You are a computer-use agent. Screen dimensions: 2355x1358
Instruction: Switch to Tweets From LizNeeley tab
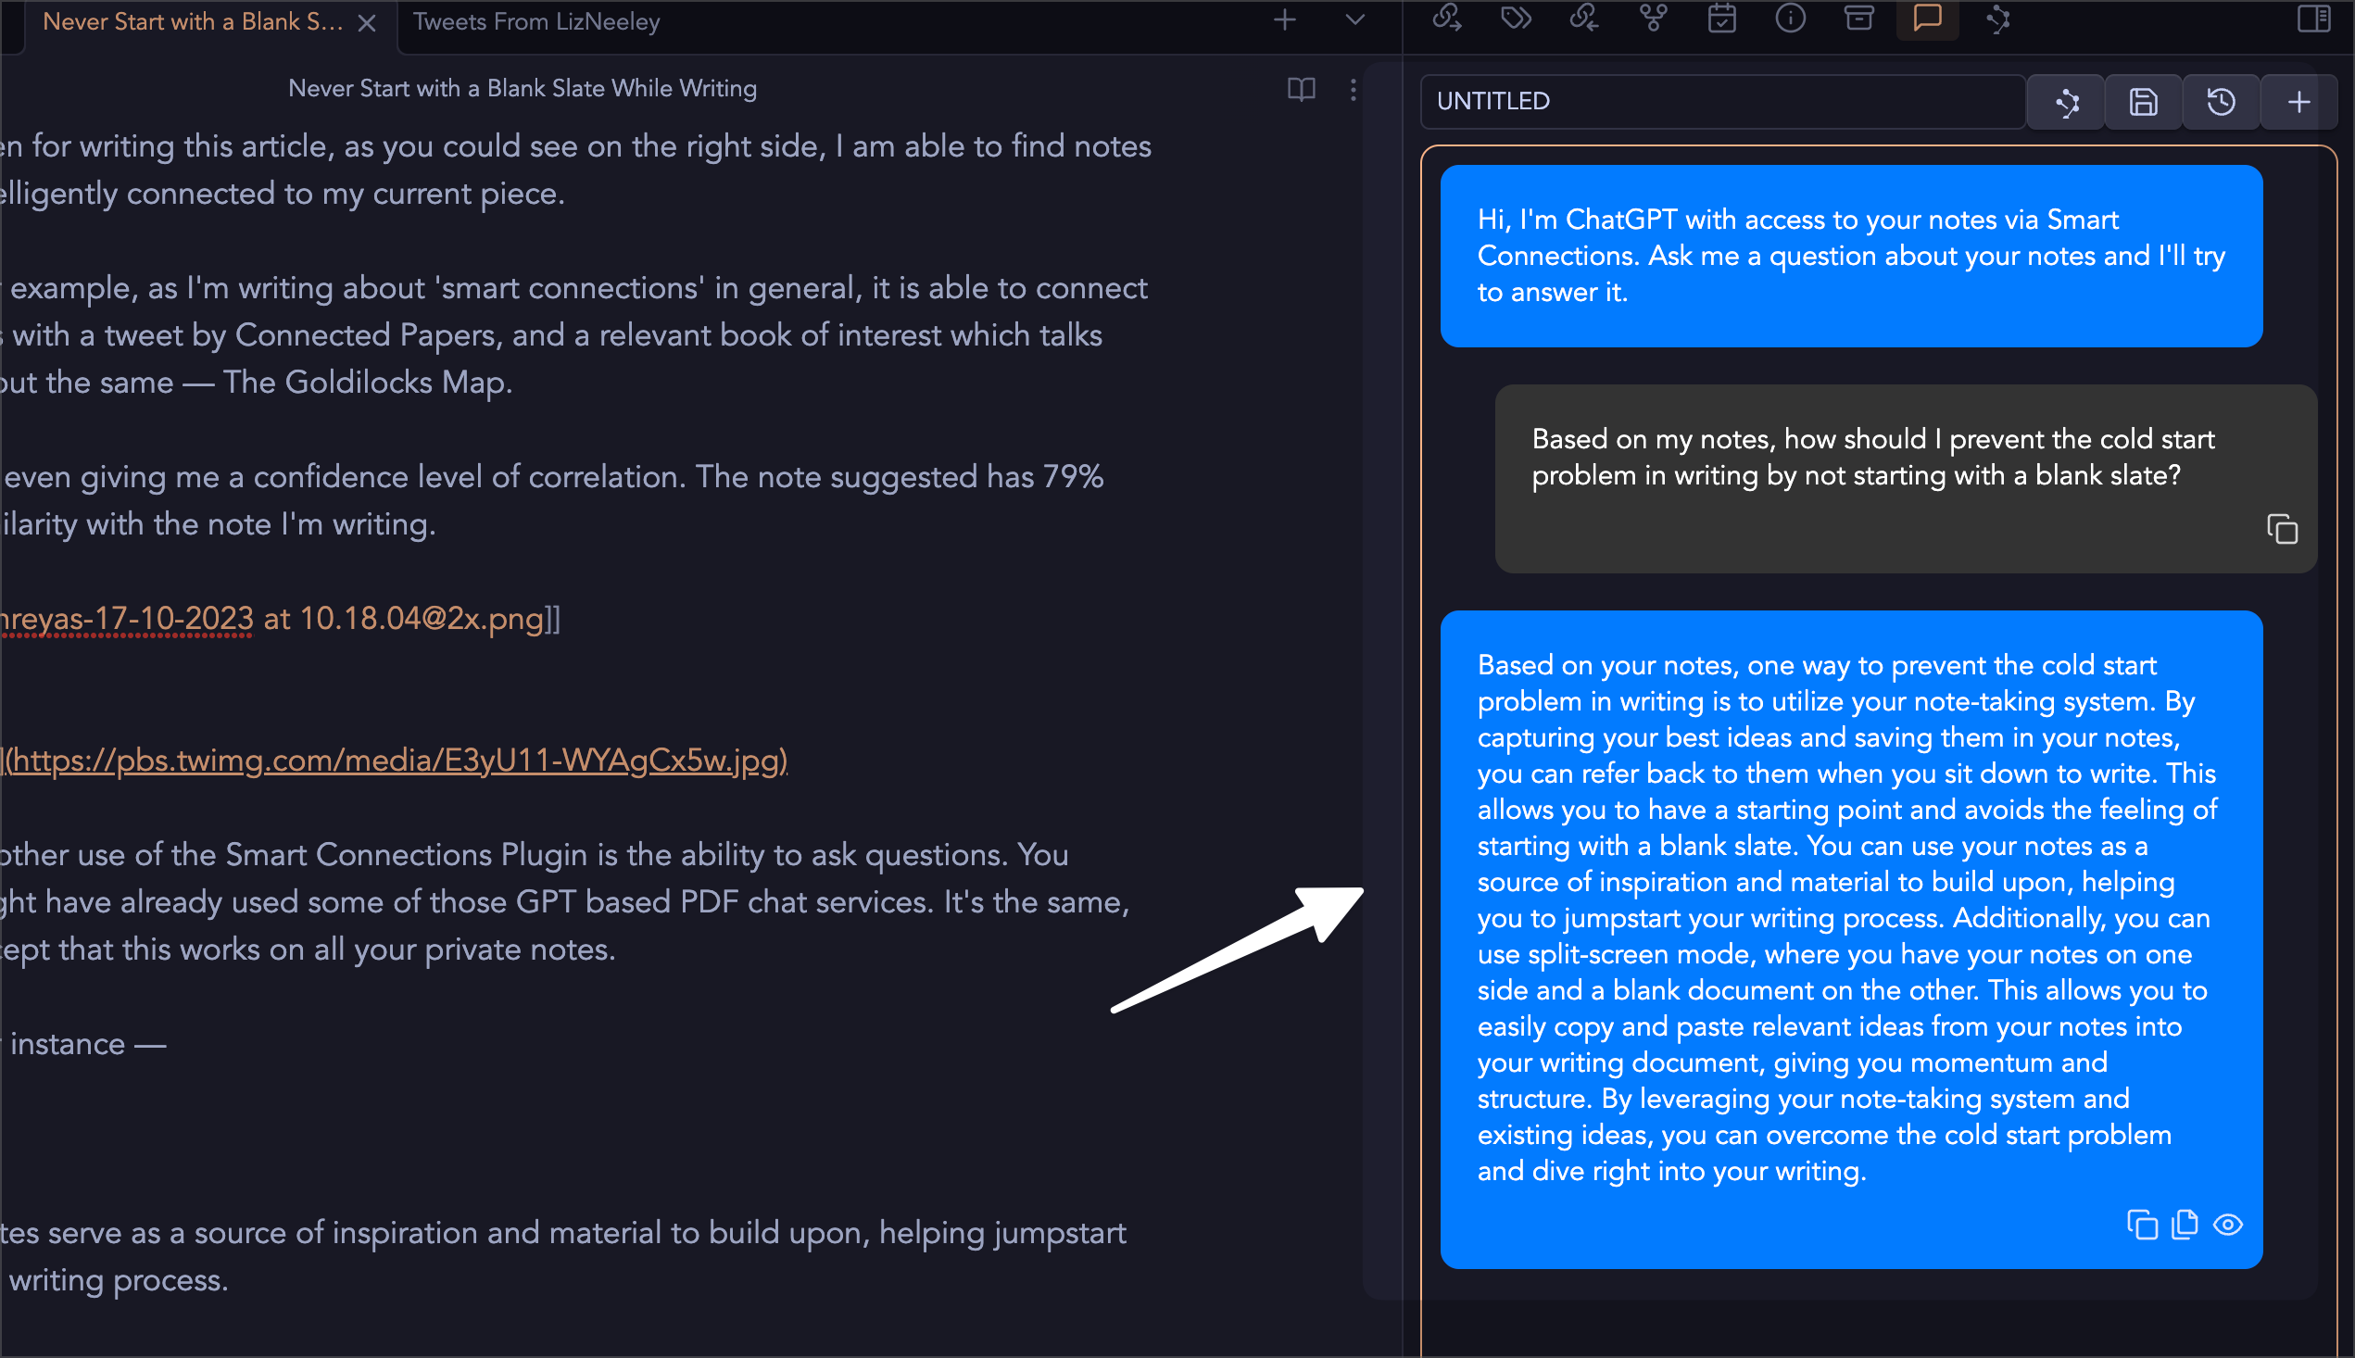pyautogui.click(x=536, y=21)
